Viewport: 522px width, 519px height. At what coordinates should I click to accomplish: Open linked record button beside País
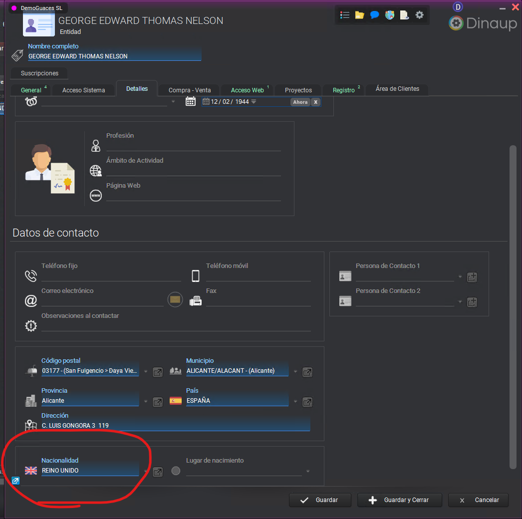307,402
